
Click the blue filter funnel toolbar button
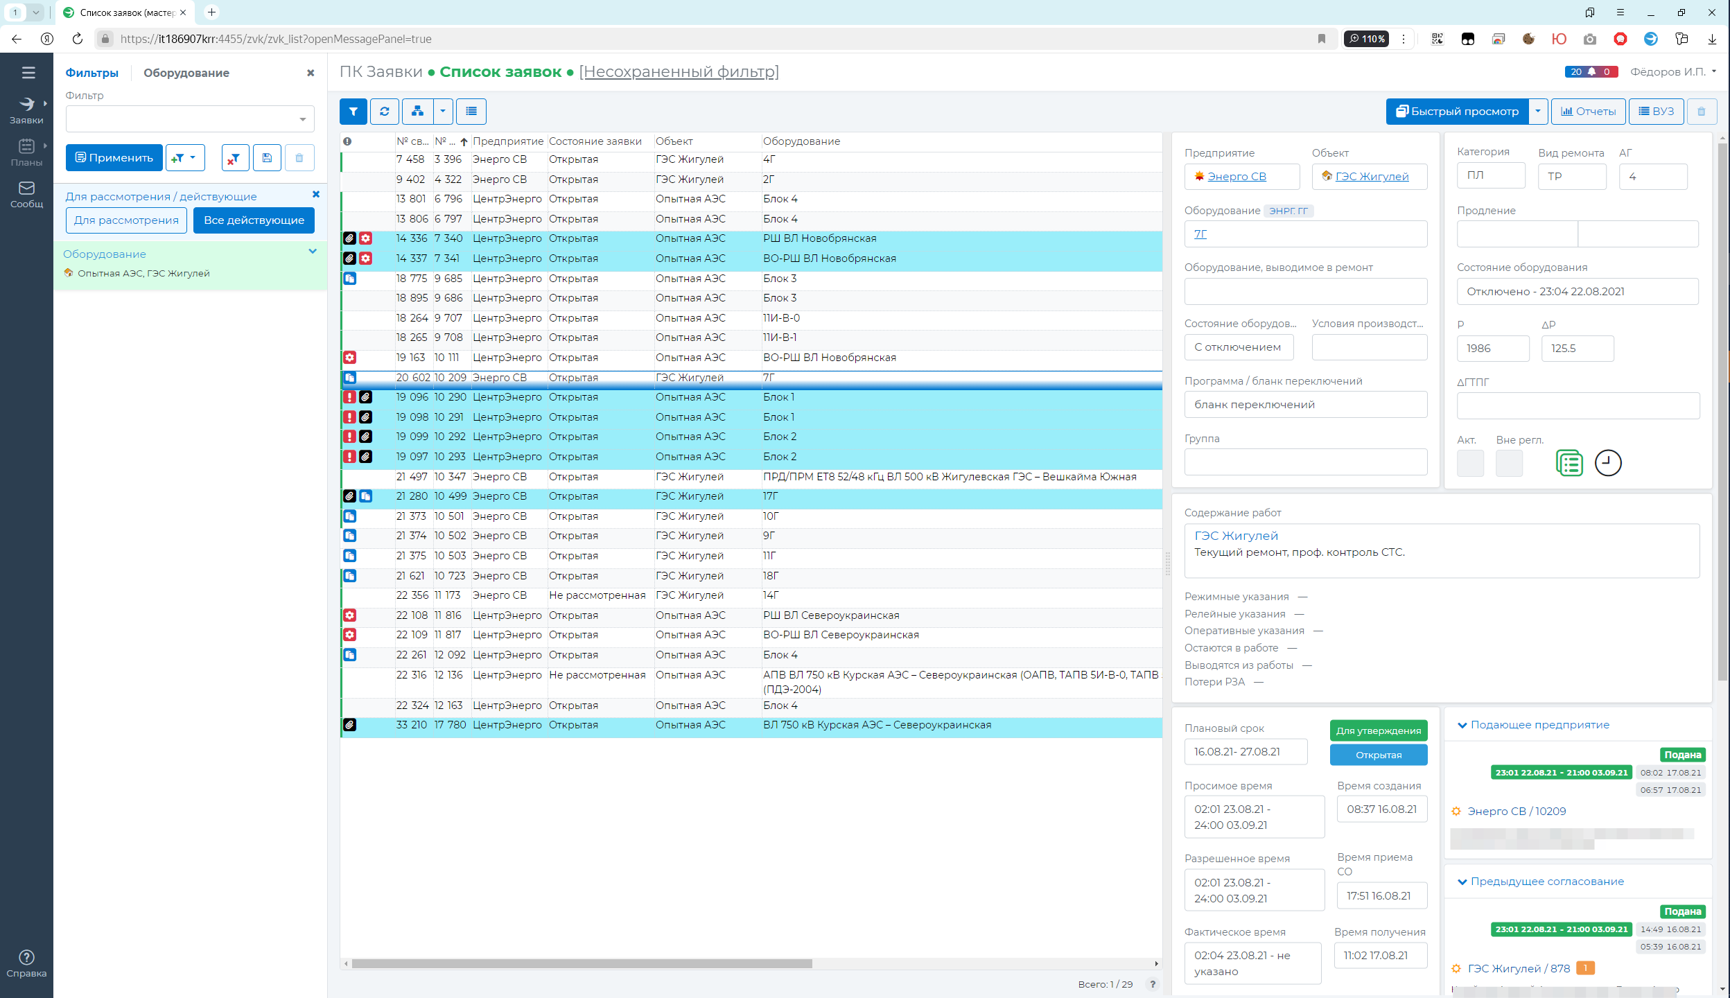[x=353, y=111]
